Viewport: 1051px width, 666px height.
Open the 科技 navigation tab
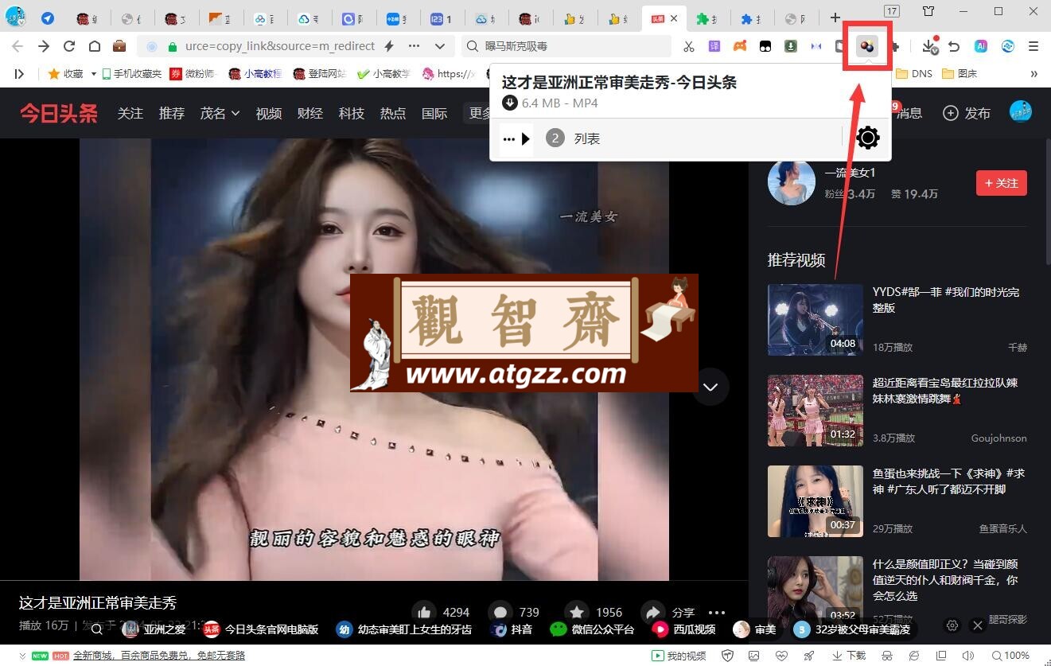click(x=352, y=113)
